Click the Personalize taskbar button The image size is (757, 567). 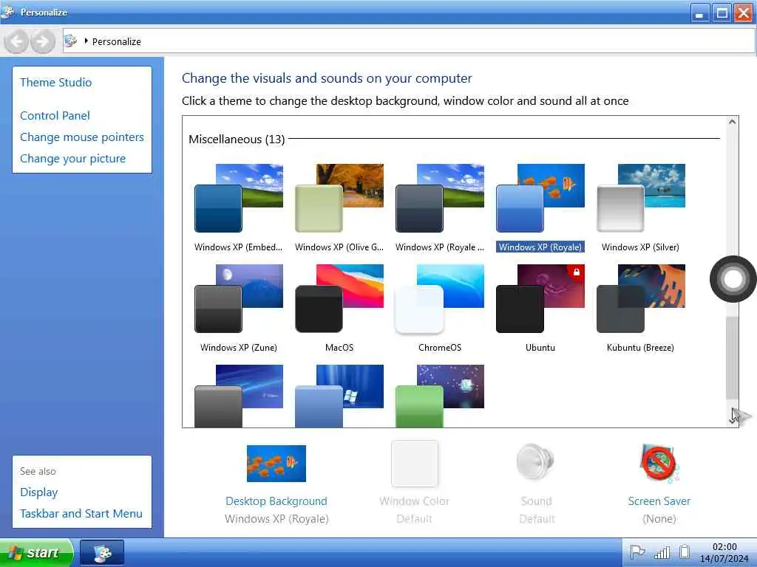(x=102, y=552)
